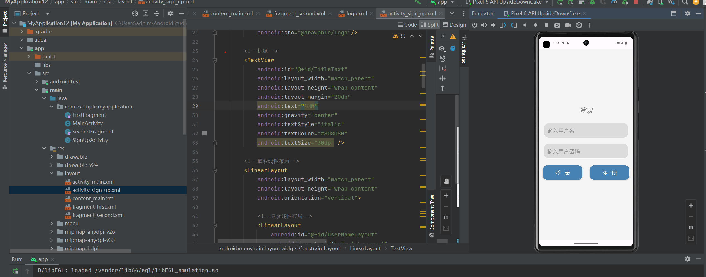
Task: Take an emulator screenshot with camera icon
Action: pyautogui.click(x=557, y=25)
